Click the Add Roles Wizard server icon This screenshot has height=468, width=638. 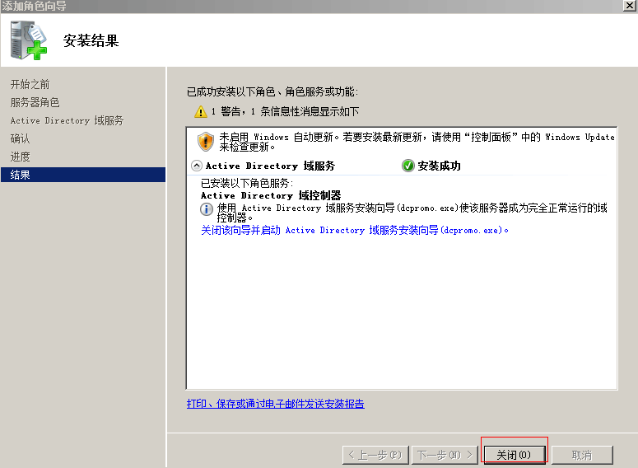tap(30, 40)
